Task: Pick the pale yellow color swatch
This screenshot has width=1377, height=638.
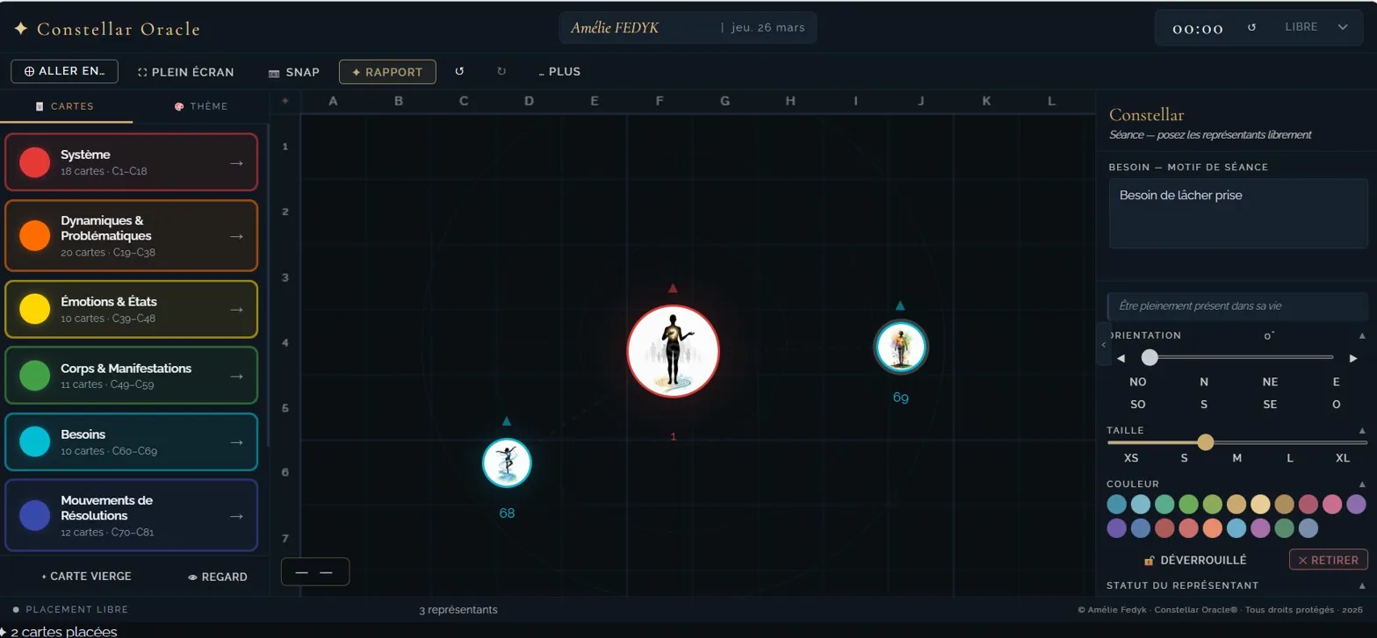Action: 1260,505
